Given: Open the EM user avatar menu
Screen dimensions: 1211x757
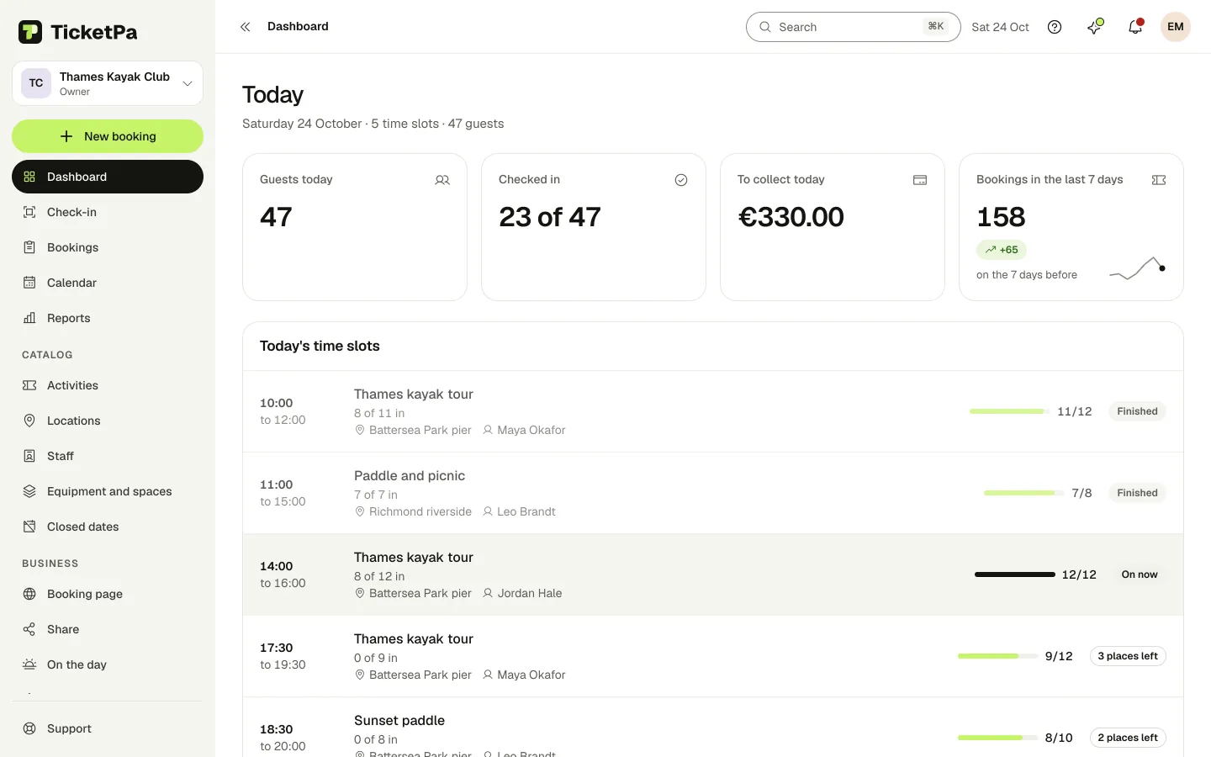Looking at the screenshot, I should [x=1176, y=27].
